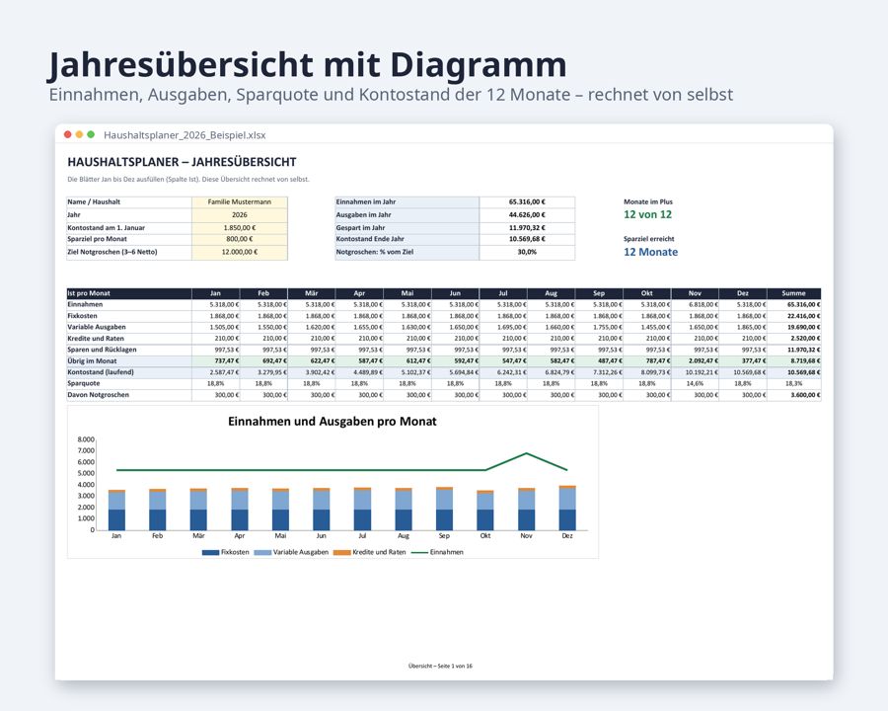Click the 'Kontostand (laufend)' row label

[101, 372]
